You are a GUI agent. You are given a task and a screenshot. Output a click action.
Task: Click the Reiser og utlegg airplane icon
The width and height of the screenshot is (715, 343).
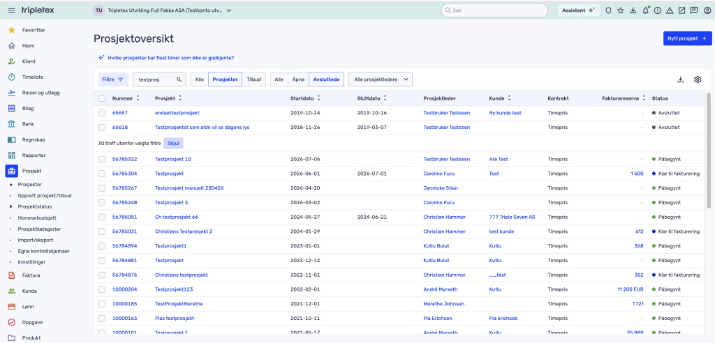[x=12, y=93]
